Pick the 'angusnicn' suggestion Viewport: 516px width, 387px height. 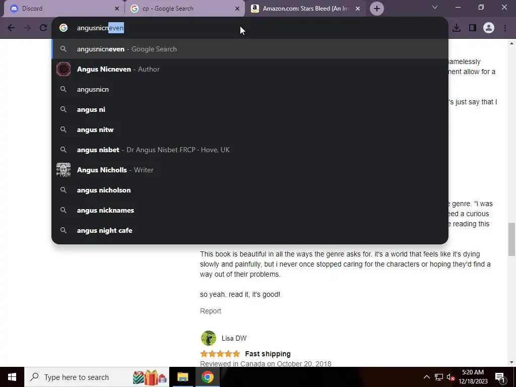pos(250,89)
